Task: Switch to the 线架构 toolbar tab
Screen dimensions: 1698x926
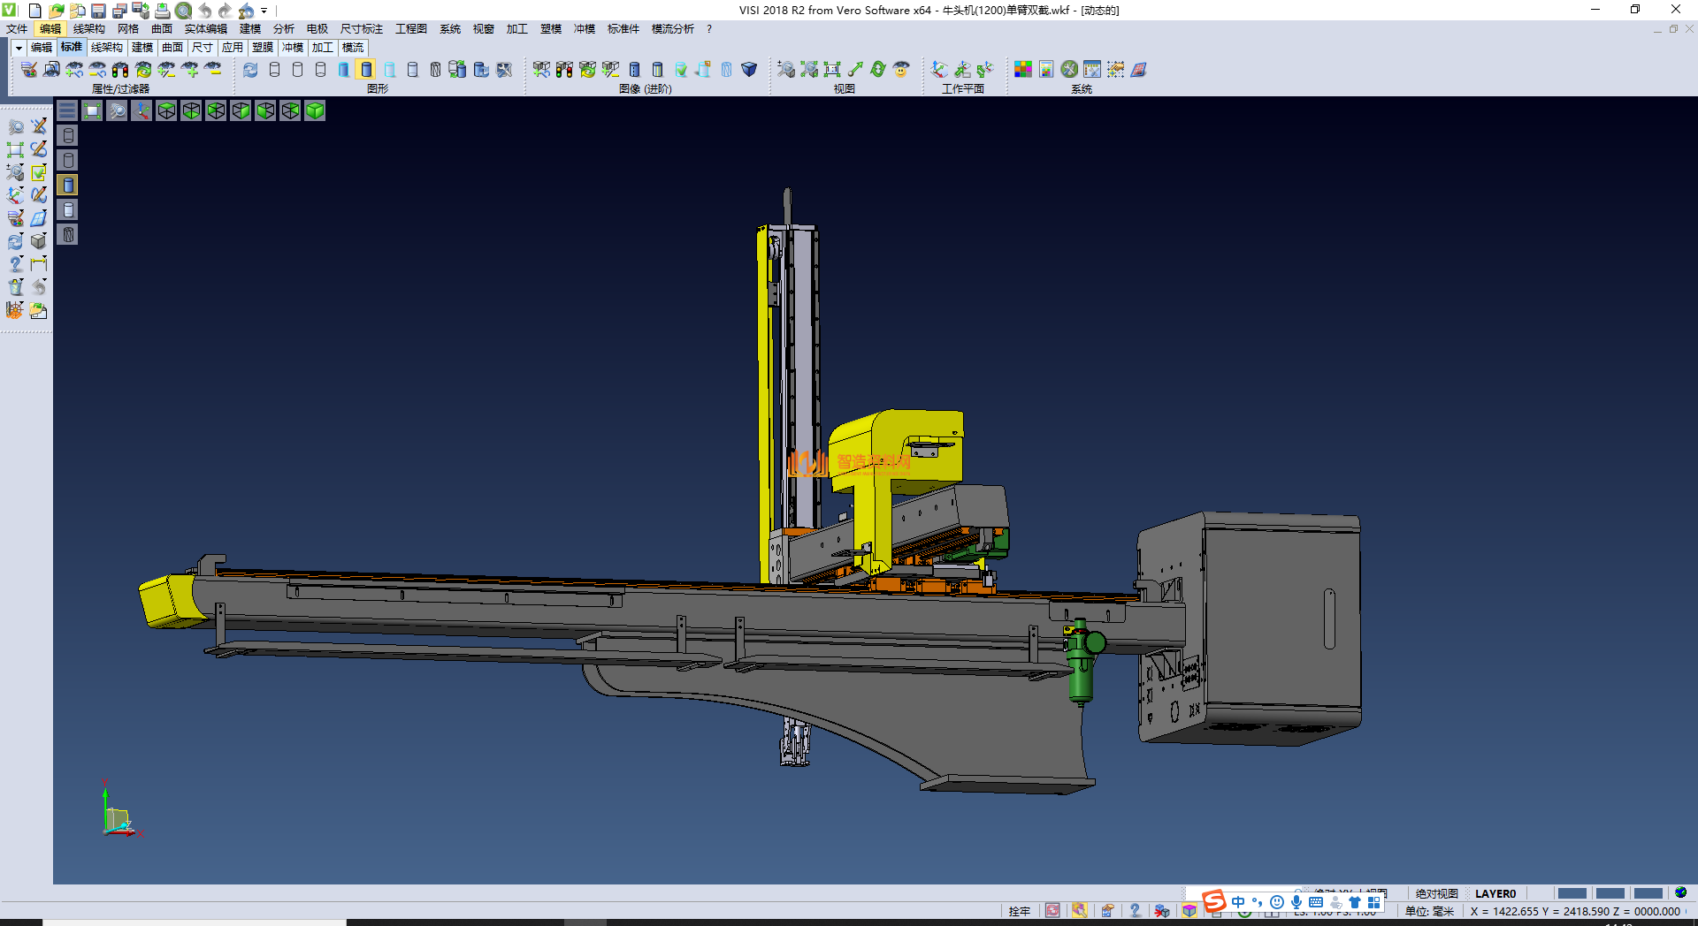Action: point(106,48)
